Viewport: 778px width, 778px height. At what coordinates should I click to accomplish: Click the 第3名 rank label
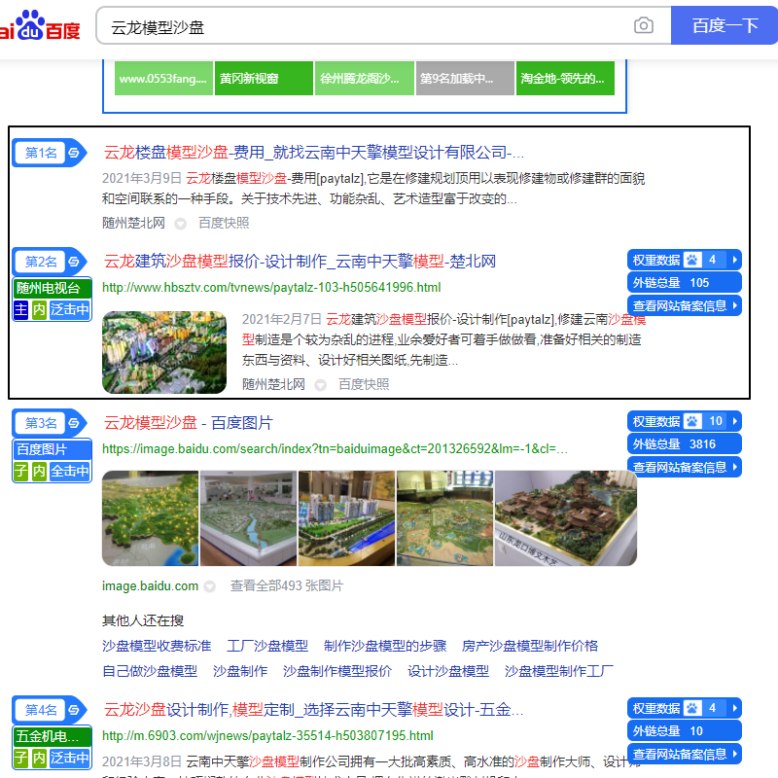click(41, 423)
